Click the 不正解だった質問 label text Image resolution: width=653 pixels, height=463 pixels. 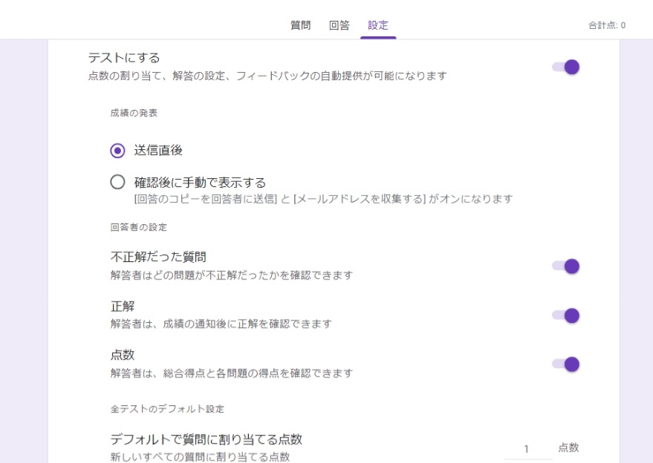coord(158,257)
